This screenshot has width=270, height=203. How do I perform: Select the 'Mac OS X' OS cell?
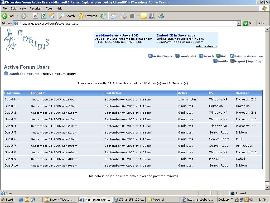pos(221,159)
